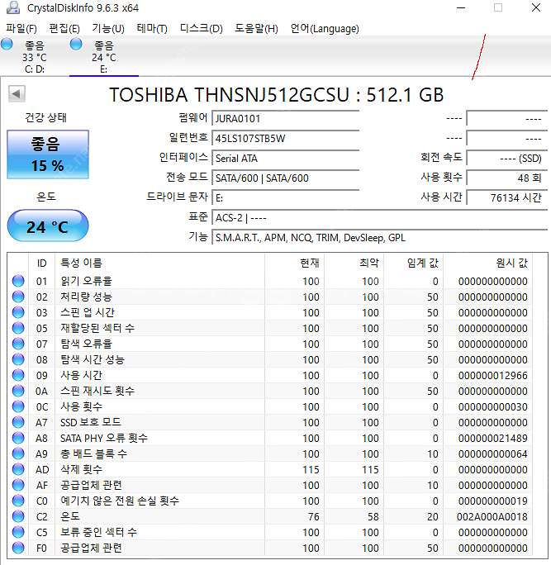Click raw value 000000012966
The width and height of the screenshot is (551, 565).
[x=492, y=376]
